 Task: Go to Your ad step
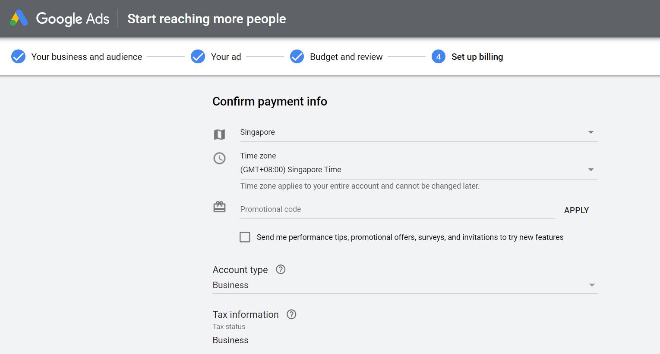click(x=226, y=57)
